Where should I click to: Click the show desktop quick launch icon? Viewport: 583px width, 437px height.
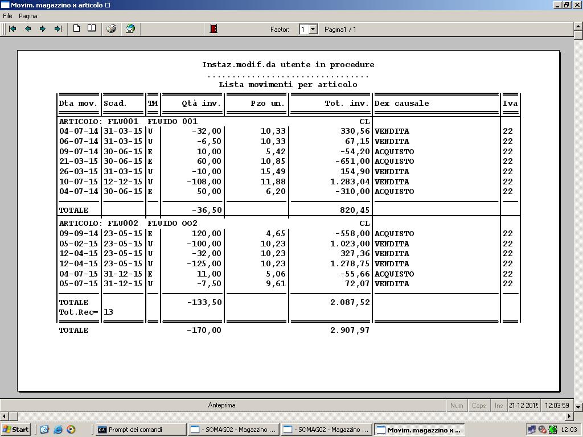[x=44, y=430]
